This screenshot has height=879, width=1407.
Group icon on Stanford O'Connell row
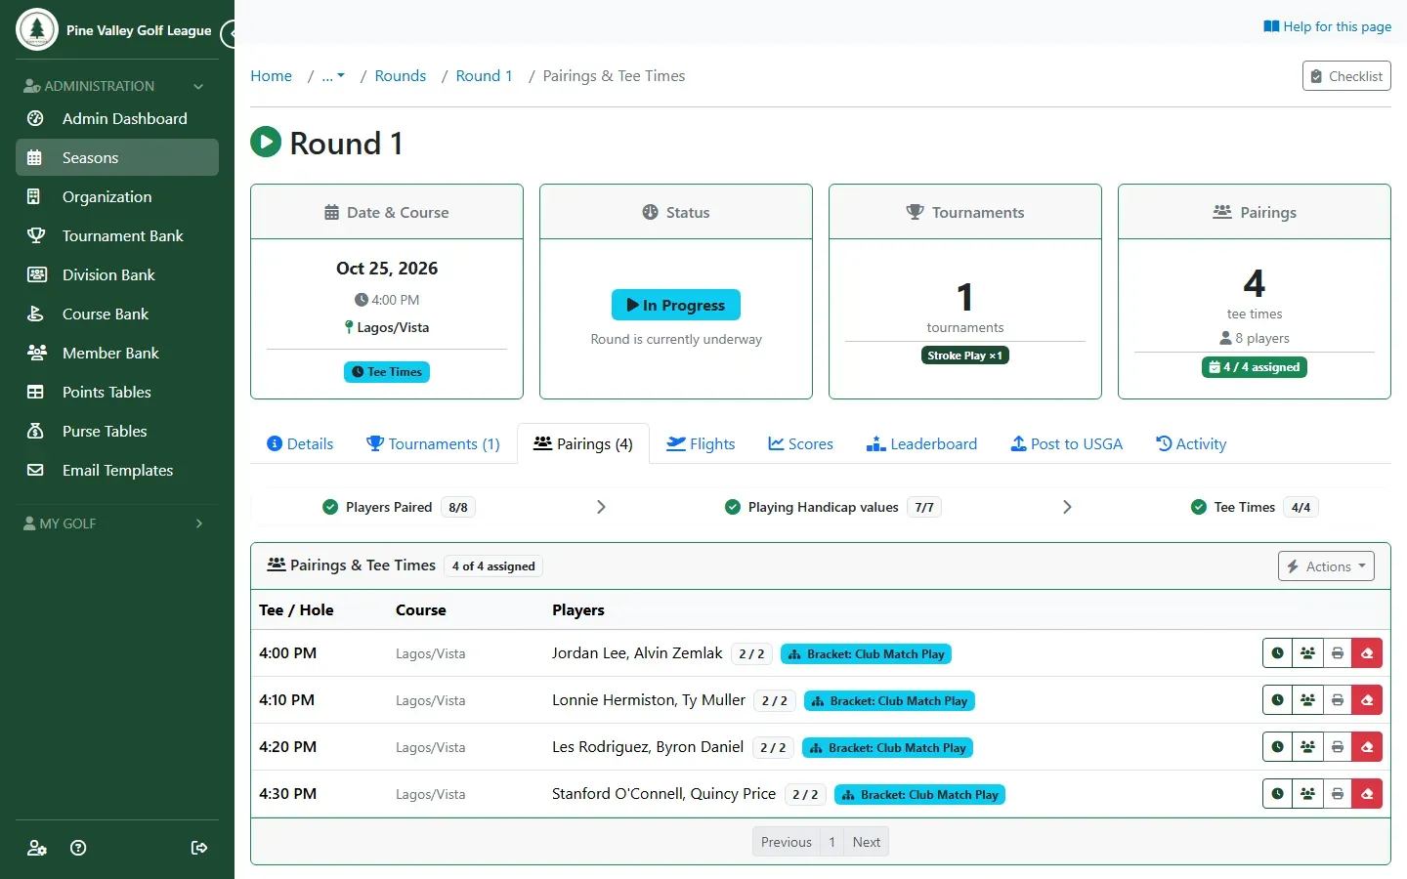tap(1307, 794)
